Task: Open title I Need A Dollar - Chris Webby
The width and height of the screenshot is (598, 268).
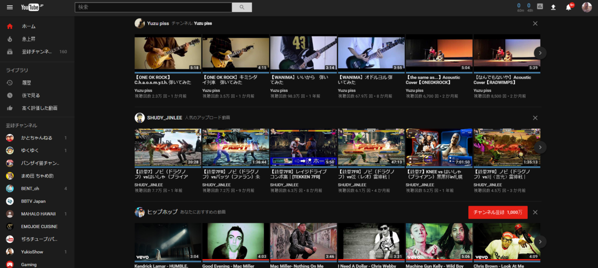Action: coord(366,266)
